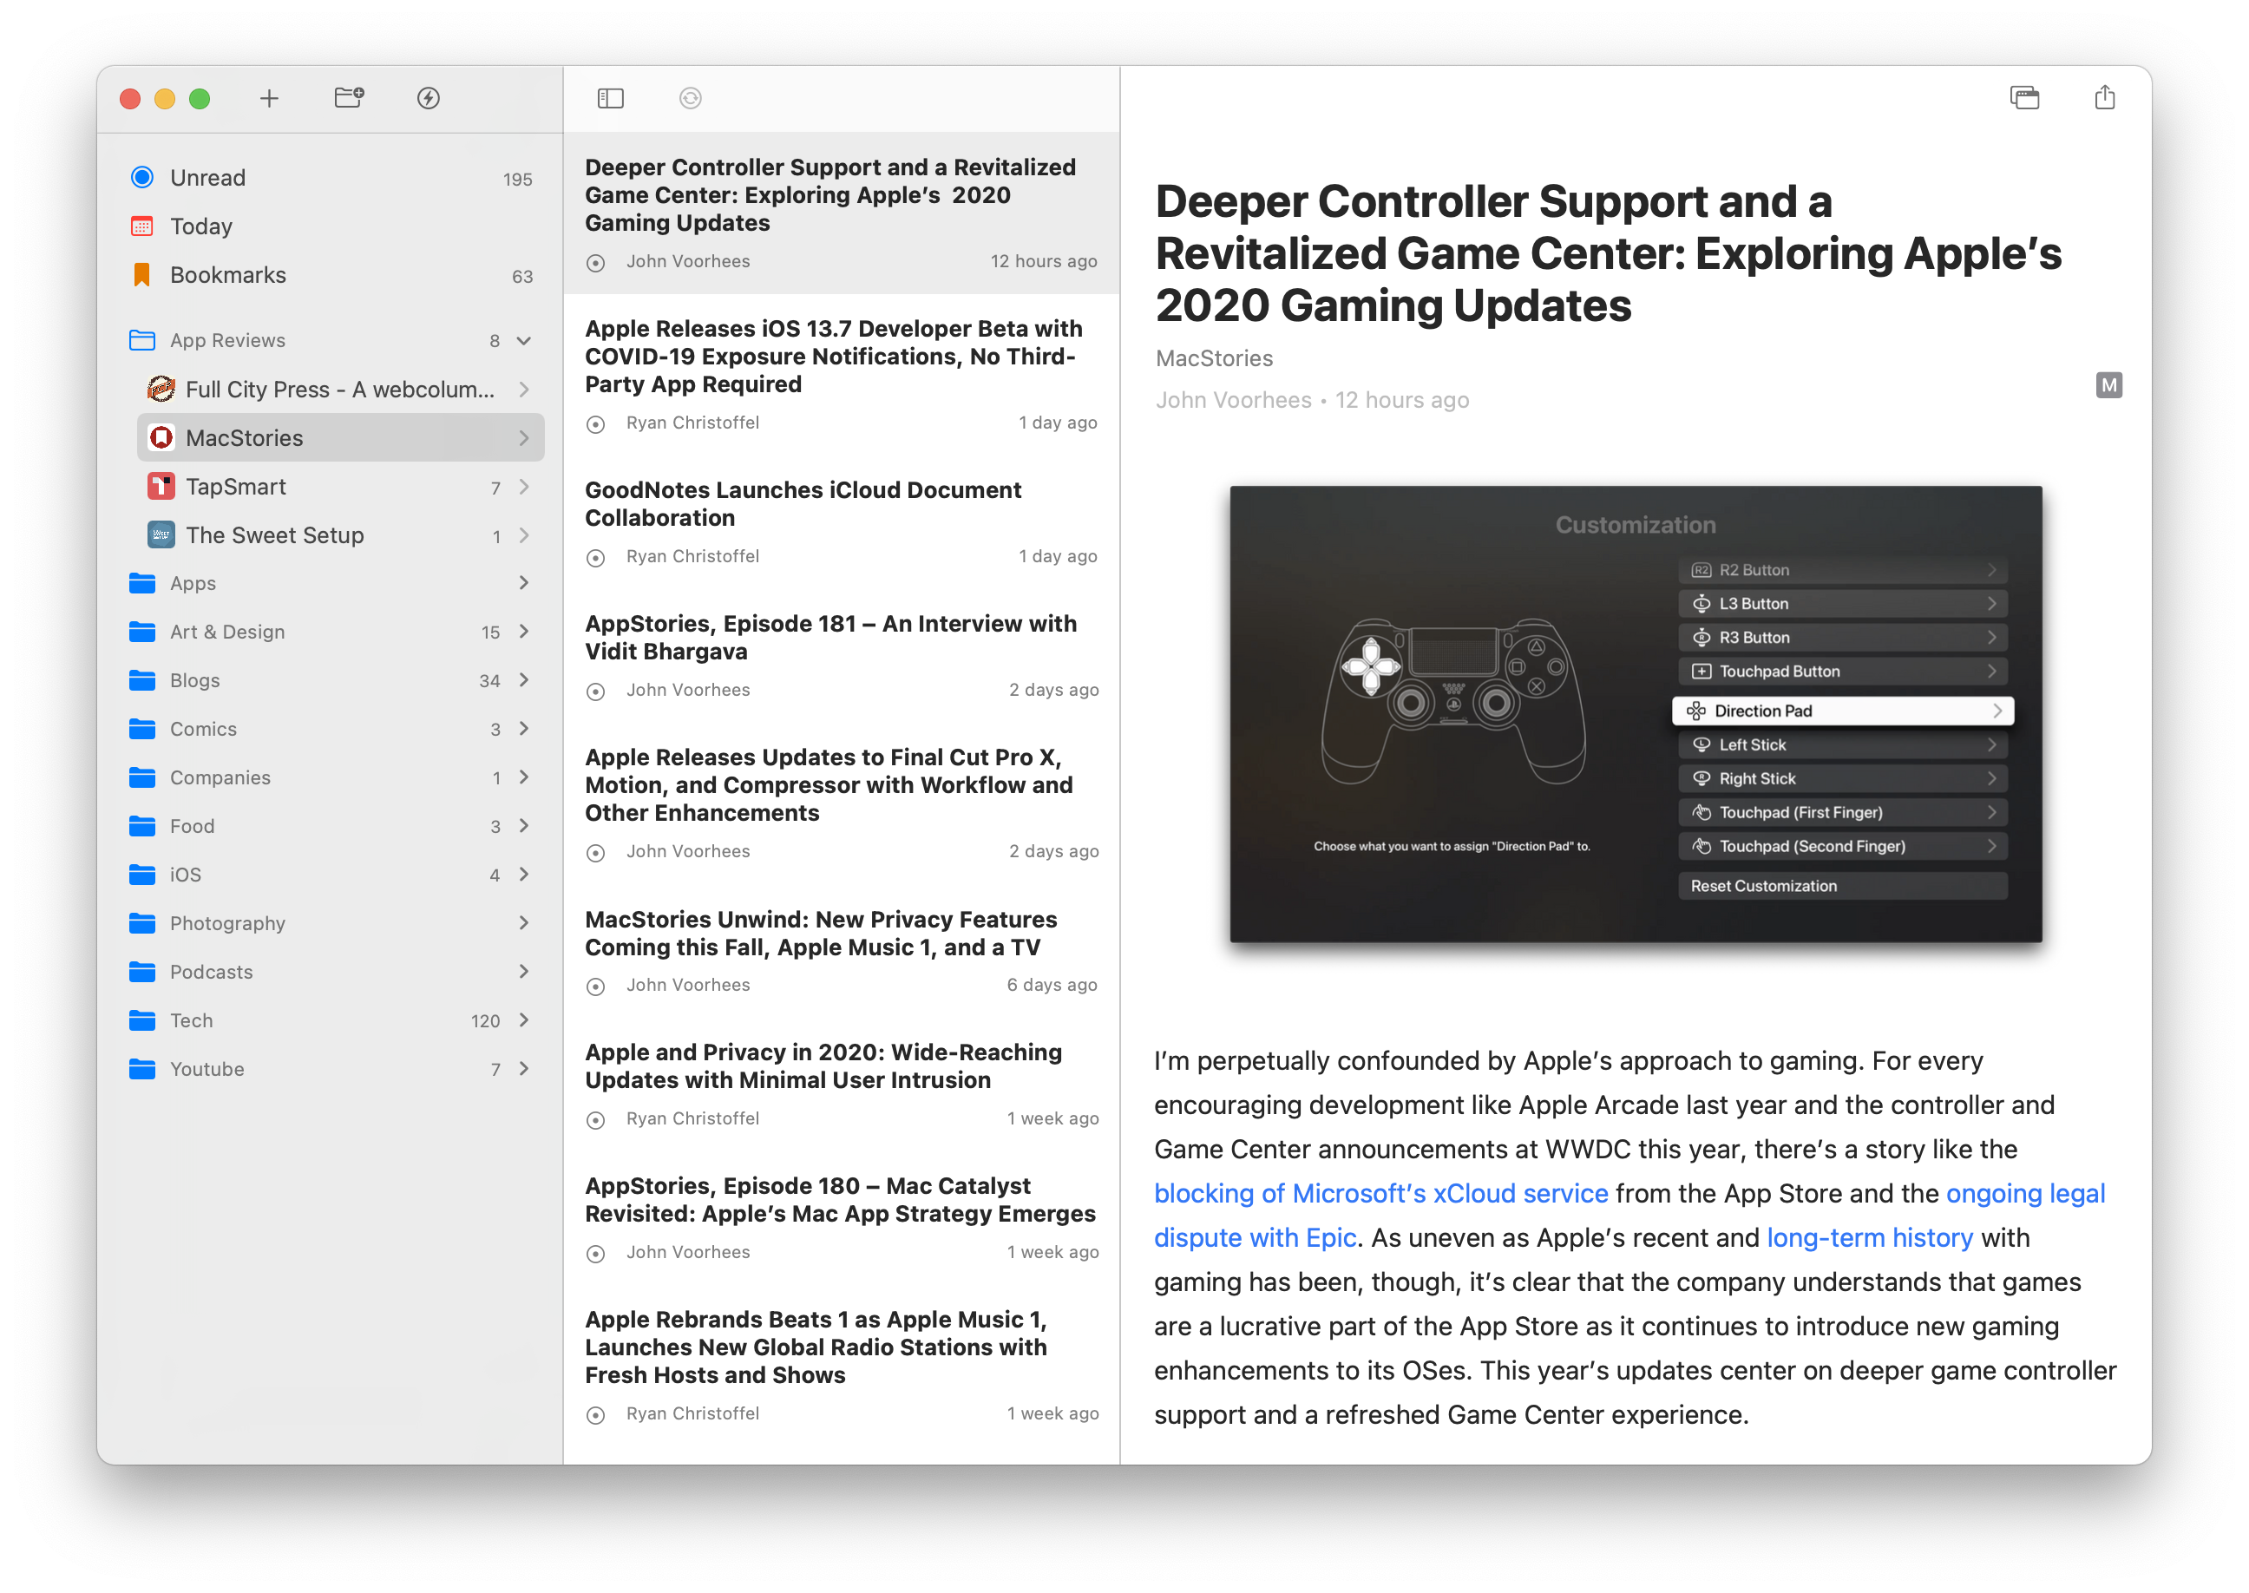Screen dimensions: 2249x1593
Task: Expand the Tech folder chevron
Action: click(x=524, y=1020)
